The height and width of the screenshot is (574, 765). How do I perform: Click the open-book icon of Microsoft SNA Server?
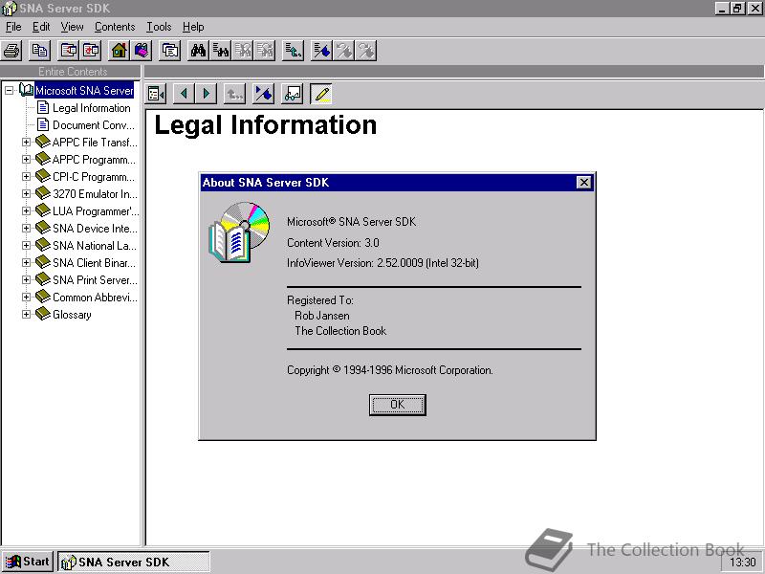[27, 90]
